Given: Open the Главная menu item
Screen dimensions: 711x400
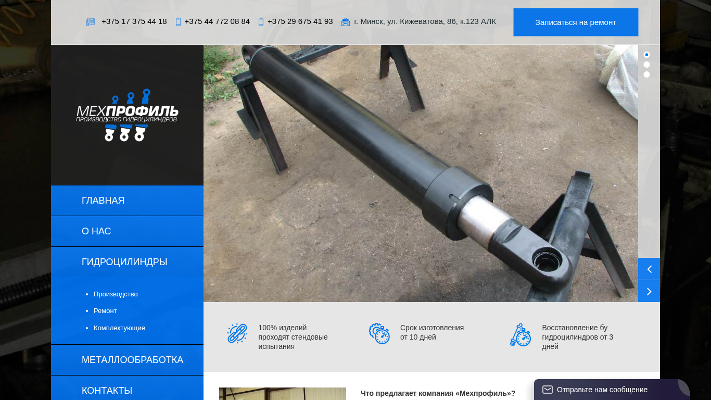Looking at the screenshot, I should [127, 201].
